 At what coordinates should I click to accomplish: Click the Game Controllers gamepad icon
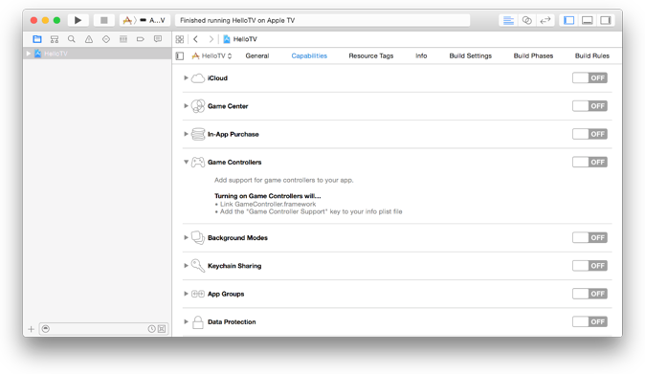tap(198, 162)
